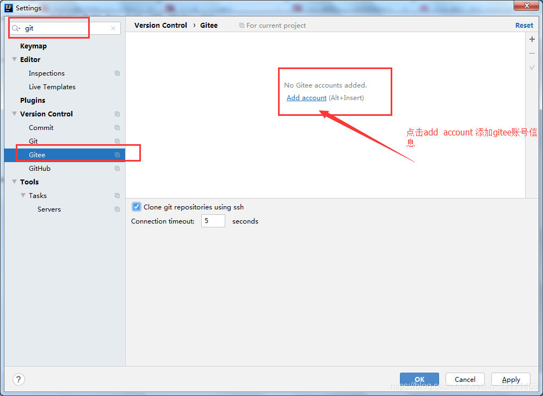543x396 pixels.
Task: Select the Gitee settings entry
Action: click(x=65, y=154)
